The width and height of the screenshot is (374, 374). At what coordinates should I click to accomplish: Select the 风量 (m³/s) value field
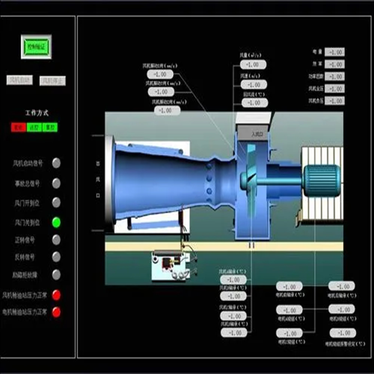click(253, 65)
